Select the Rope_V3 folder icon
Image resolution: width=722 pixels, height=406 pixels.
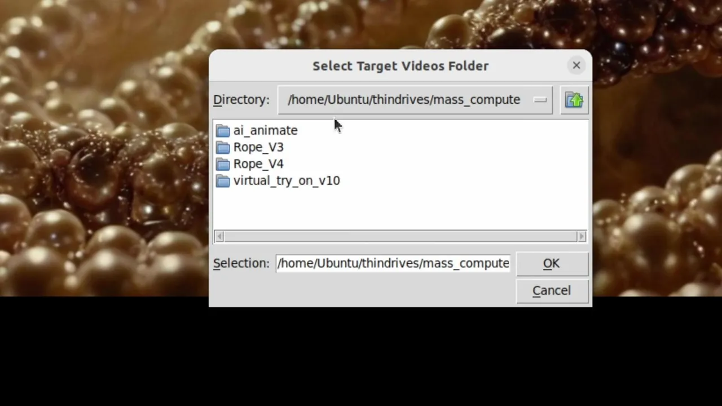point(223,148)
